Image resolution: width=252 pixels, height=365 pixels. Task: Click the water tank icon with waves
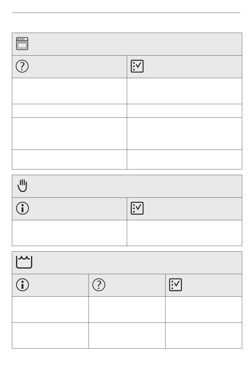(x=24, y=262)
